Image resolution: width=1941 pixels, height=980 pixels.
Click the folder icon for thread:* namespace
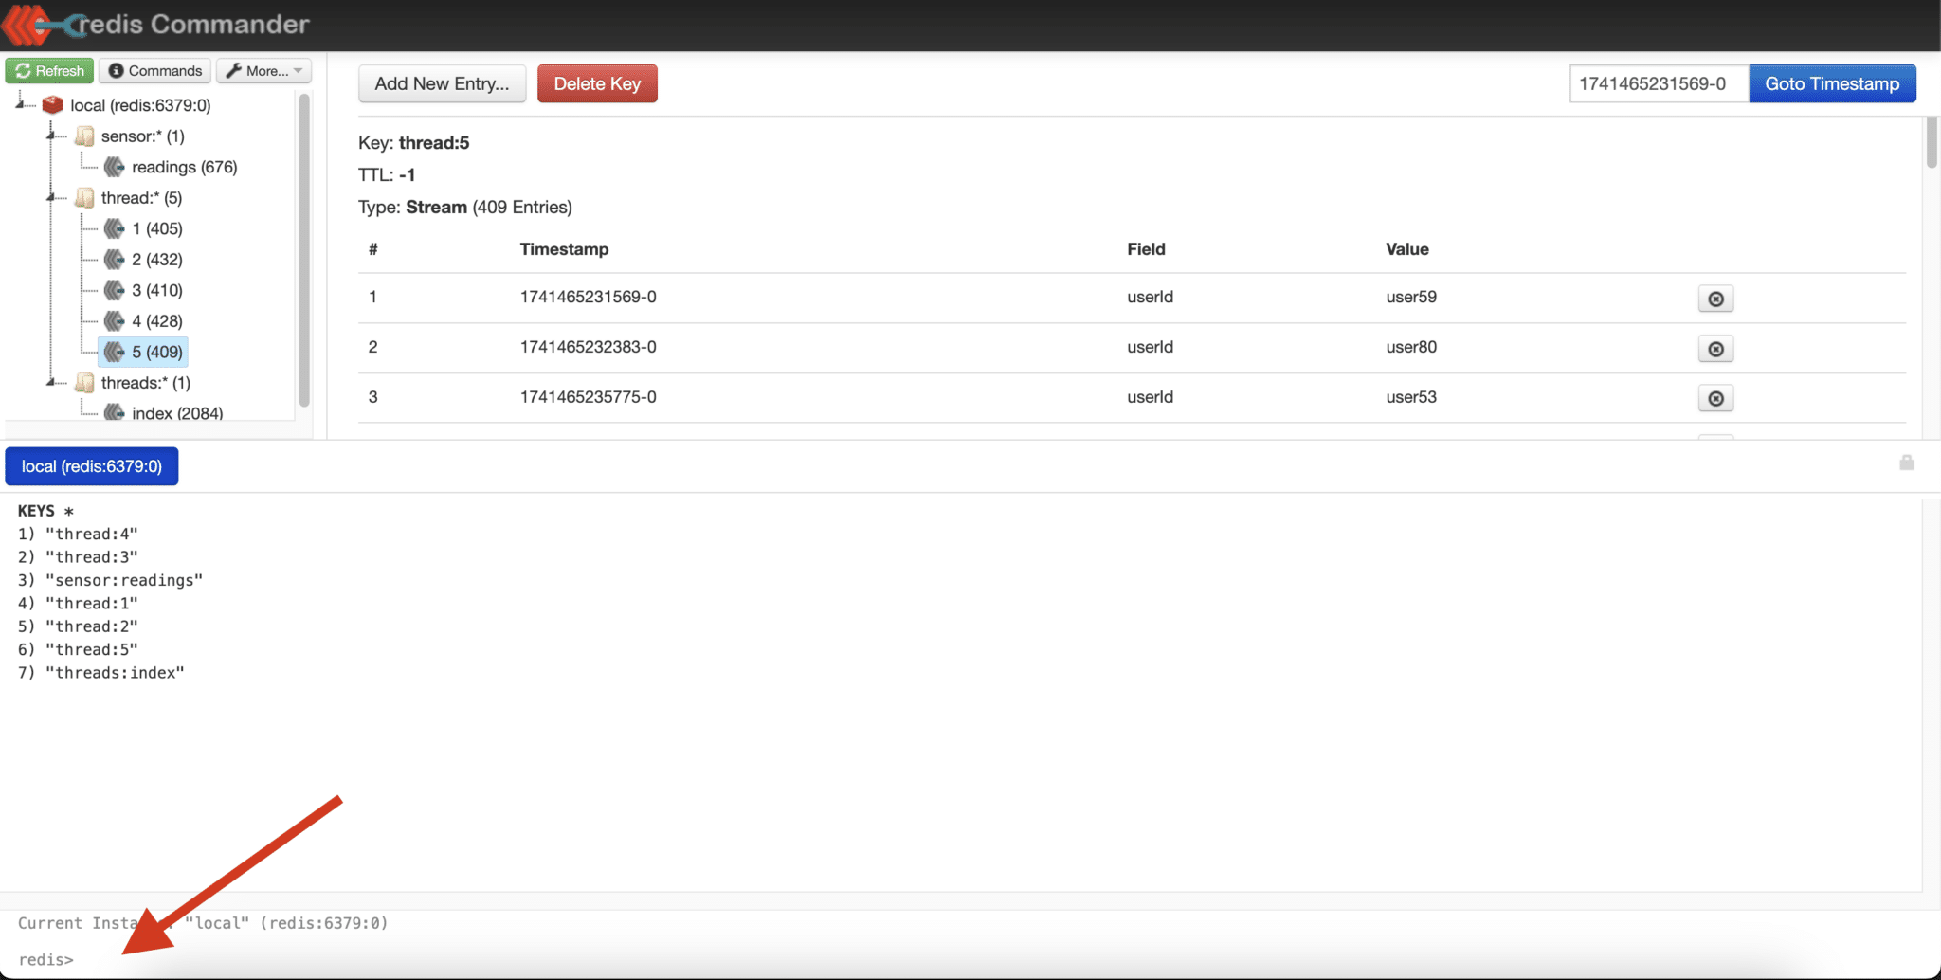[x=84, y=197]
